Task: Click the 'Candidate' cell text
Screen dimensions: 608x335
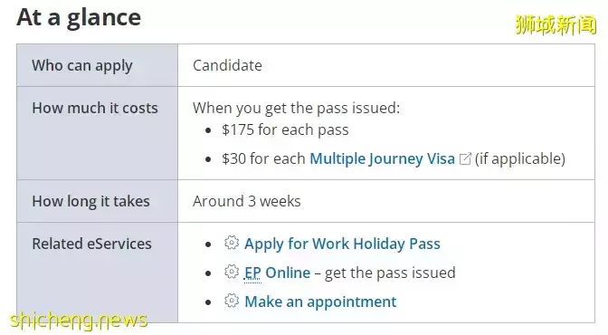Action: [x=227, y=65]
